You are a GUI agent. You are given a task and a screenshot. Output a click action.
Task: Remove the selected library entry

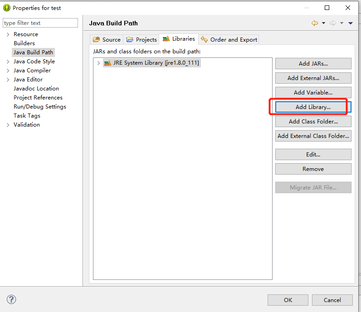click(313, 169)
